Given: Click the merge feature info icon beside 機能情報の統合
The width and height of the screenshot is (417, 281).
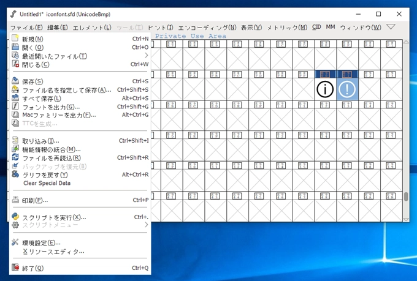Looking at the screenshot, I should [x=15, y=149].
